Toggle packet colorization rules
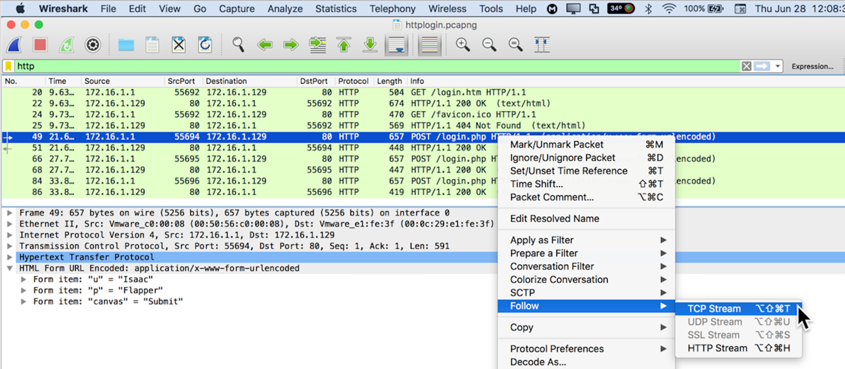Screen dimensions: 845x369 pos(429,45)
